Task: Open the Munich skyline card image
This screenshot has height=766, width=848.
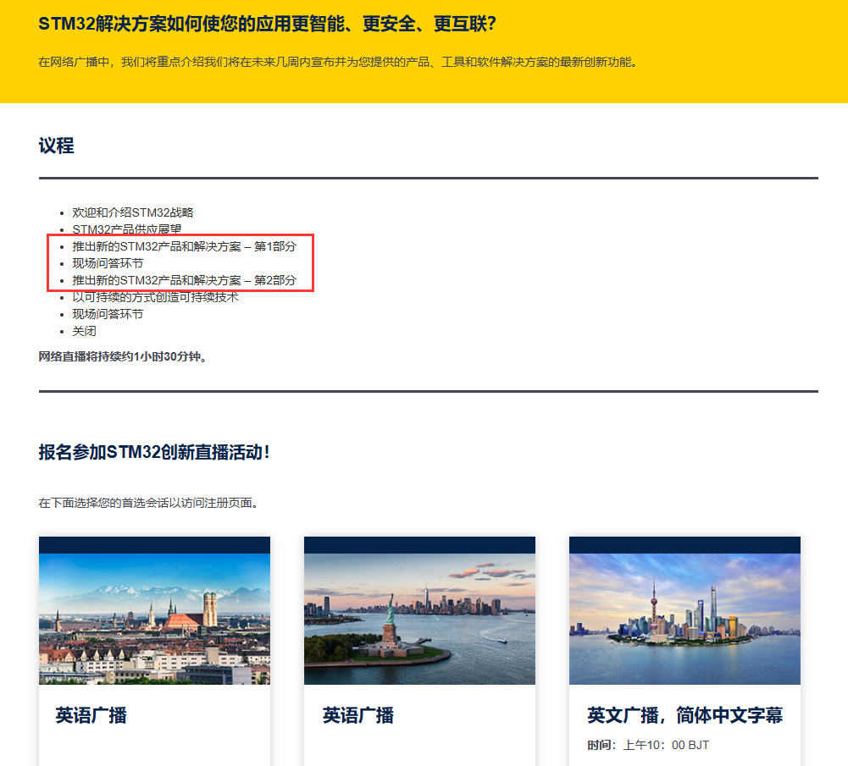Action: click(154, 619)
